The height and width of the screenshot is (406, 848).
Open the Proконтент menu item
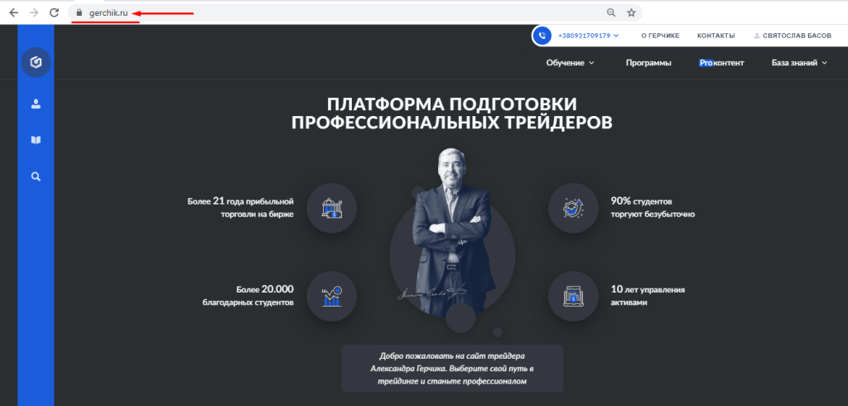click(721, 63)
